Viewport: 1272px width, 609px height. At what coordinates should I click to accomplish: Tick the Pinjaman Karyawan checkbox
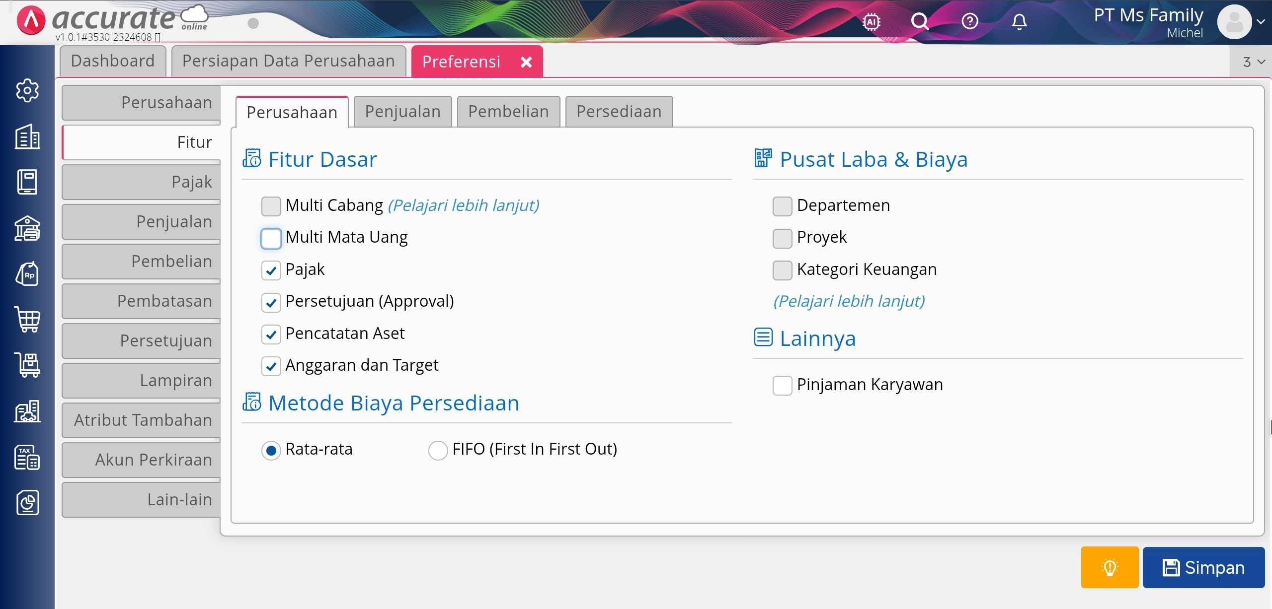(782, 385)
